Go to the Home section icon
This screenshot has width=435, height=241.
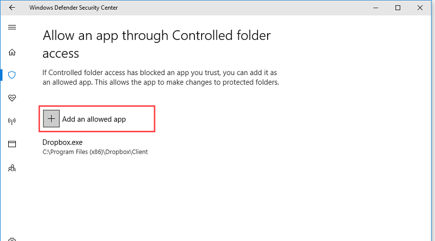[x=12, y=52]
